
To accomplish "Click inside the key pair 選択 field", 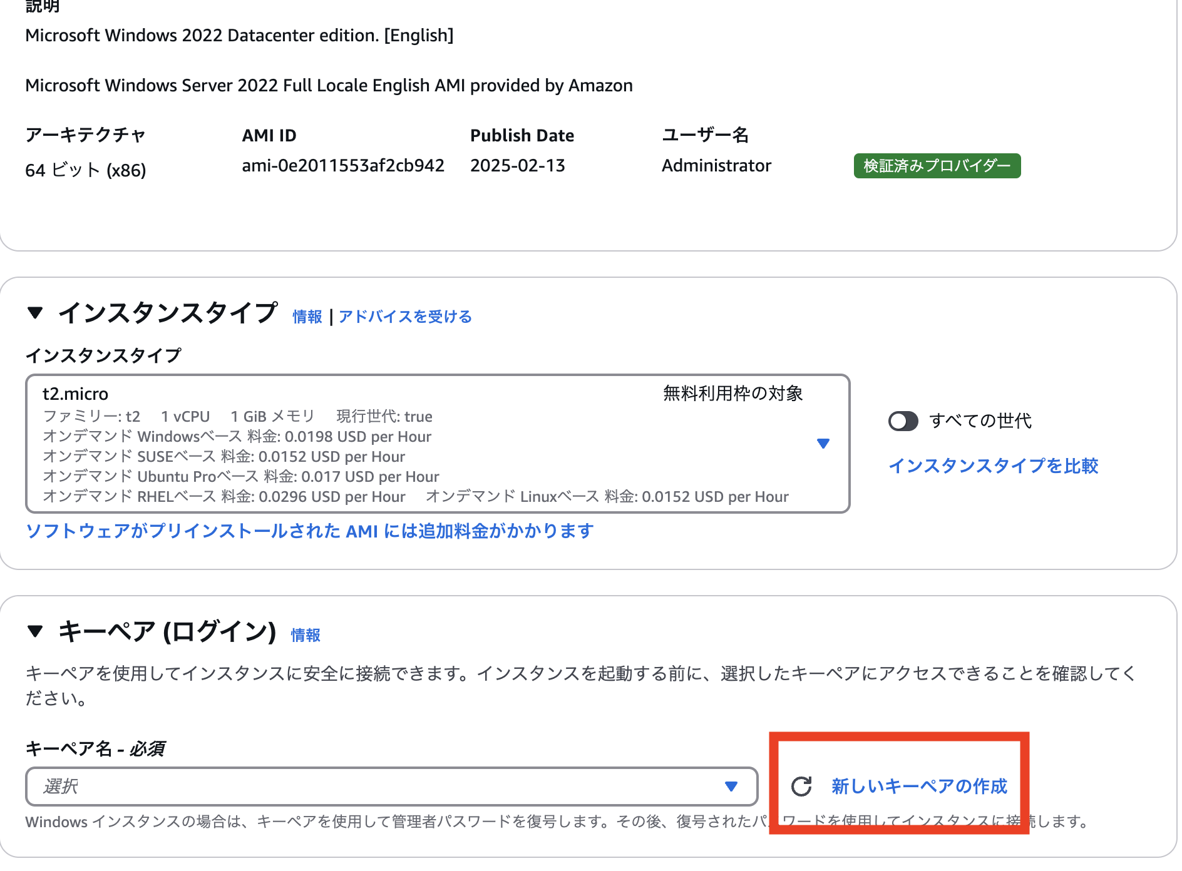I will coord(376,787).
